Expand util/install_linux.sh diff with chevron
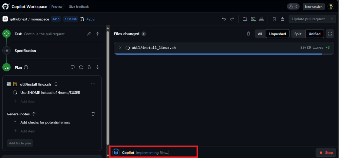Image resolution: width=339 pixels, height=158 pixels. click(120, 48)
